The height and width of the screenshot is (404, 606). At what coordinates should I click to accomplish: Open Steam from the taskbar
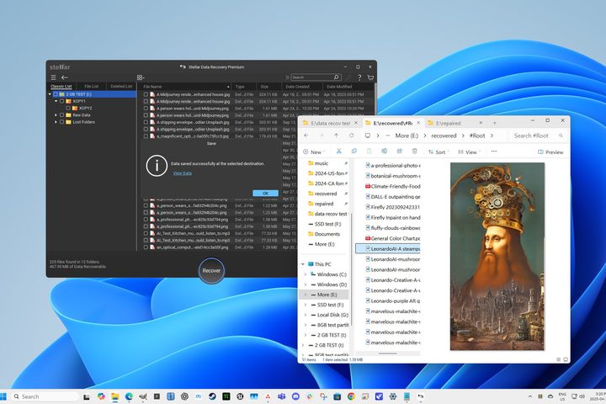(212, 396)
